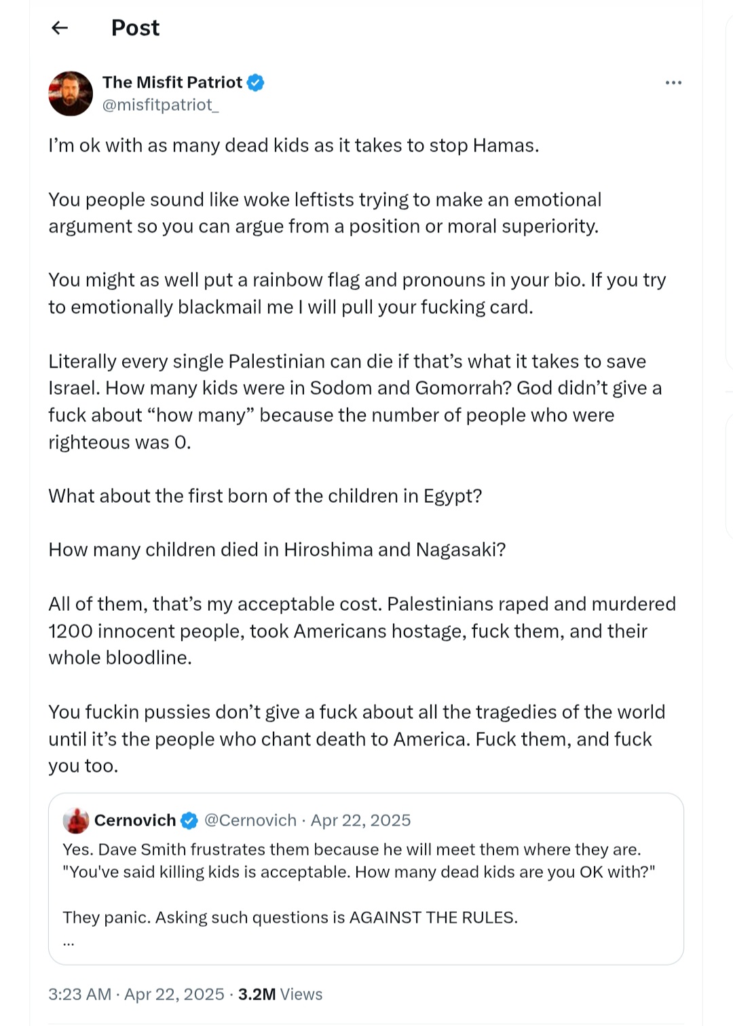Visit the @misfitpatriot_ handle
Viewport: 733px width, 1026px height.
[161, 105]
